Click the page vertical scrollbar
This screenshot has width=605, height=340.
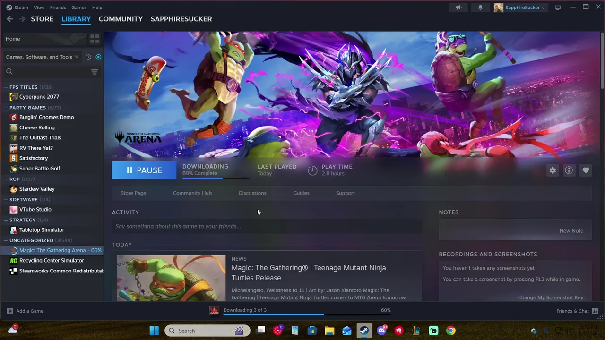click(x=602, y=60)
